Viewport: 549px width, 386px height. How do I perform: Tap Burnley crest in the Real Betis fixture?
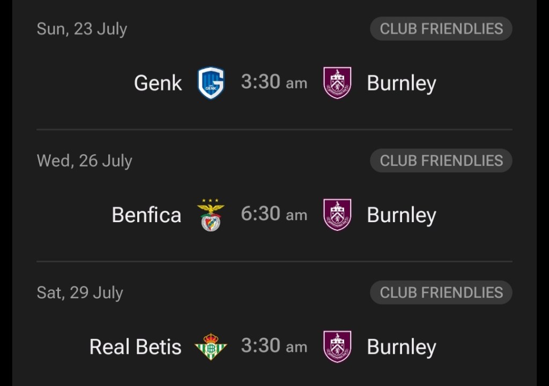tap(337, 346)
